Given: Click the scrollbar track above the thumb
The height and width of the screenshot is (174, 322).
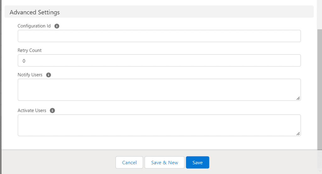Looking at the screenshot, I should pyautogui.click(x=319, y=14).
